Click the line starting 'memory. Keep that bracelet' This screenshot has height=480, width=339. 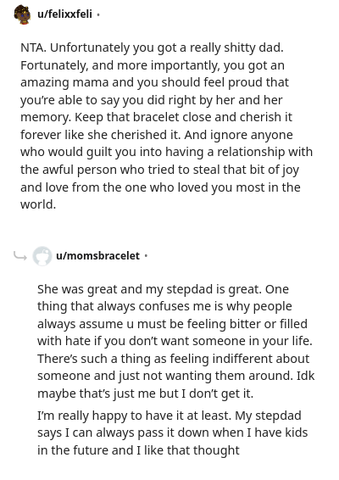[x=156, y=117]
